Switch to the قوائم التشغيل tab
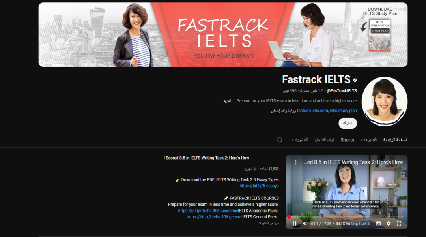 click(x=324, y=140)
